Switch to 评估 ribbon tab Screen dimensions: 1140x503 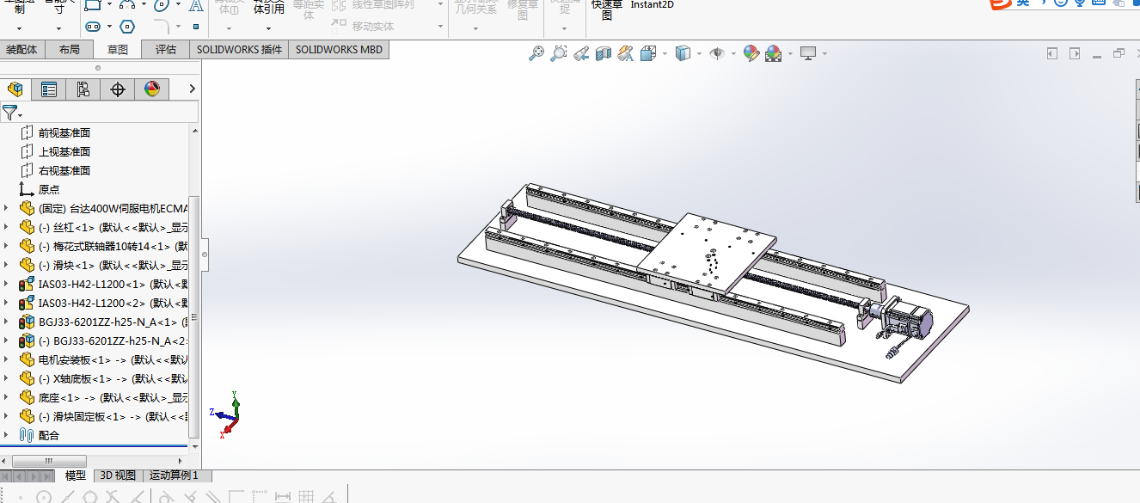point(166,50)
